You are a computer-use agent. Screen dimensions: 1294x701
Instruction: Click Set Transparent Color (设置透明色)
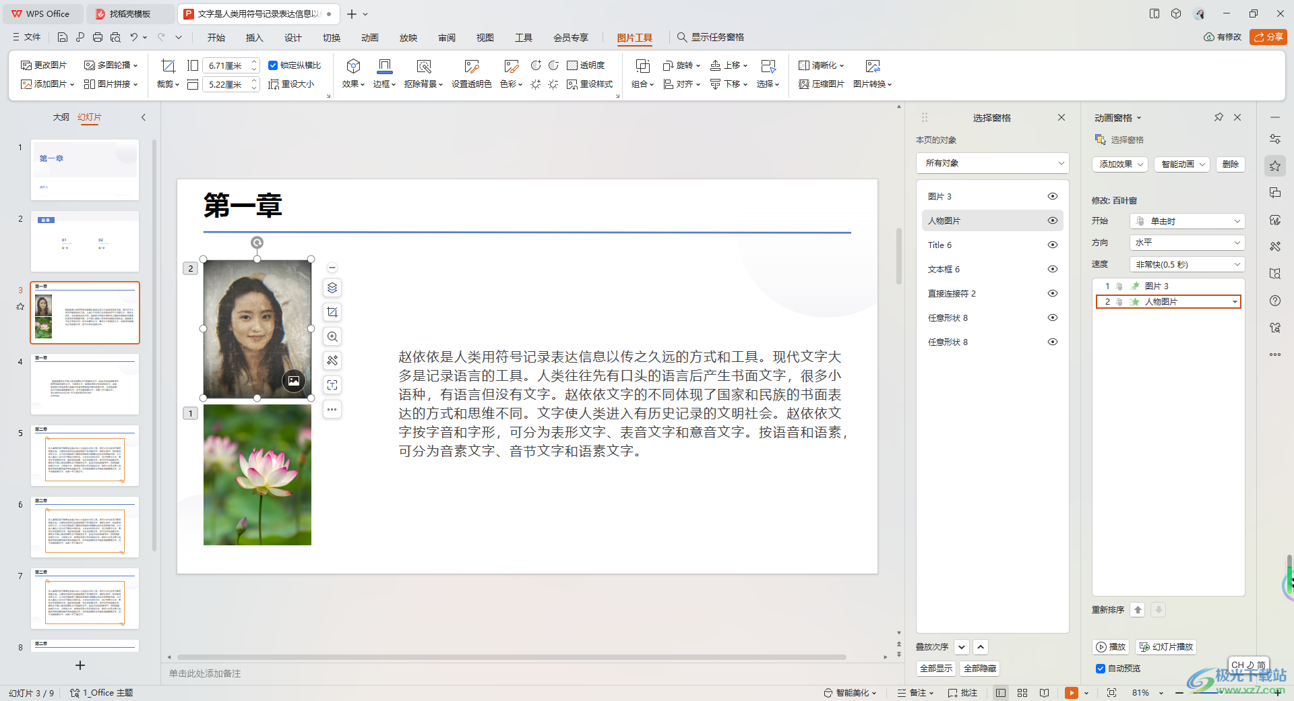(x=471, y=73)
